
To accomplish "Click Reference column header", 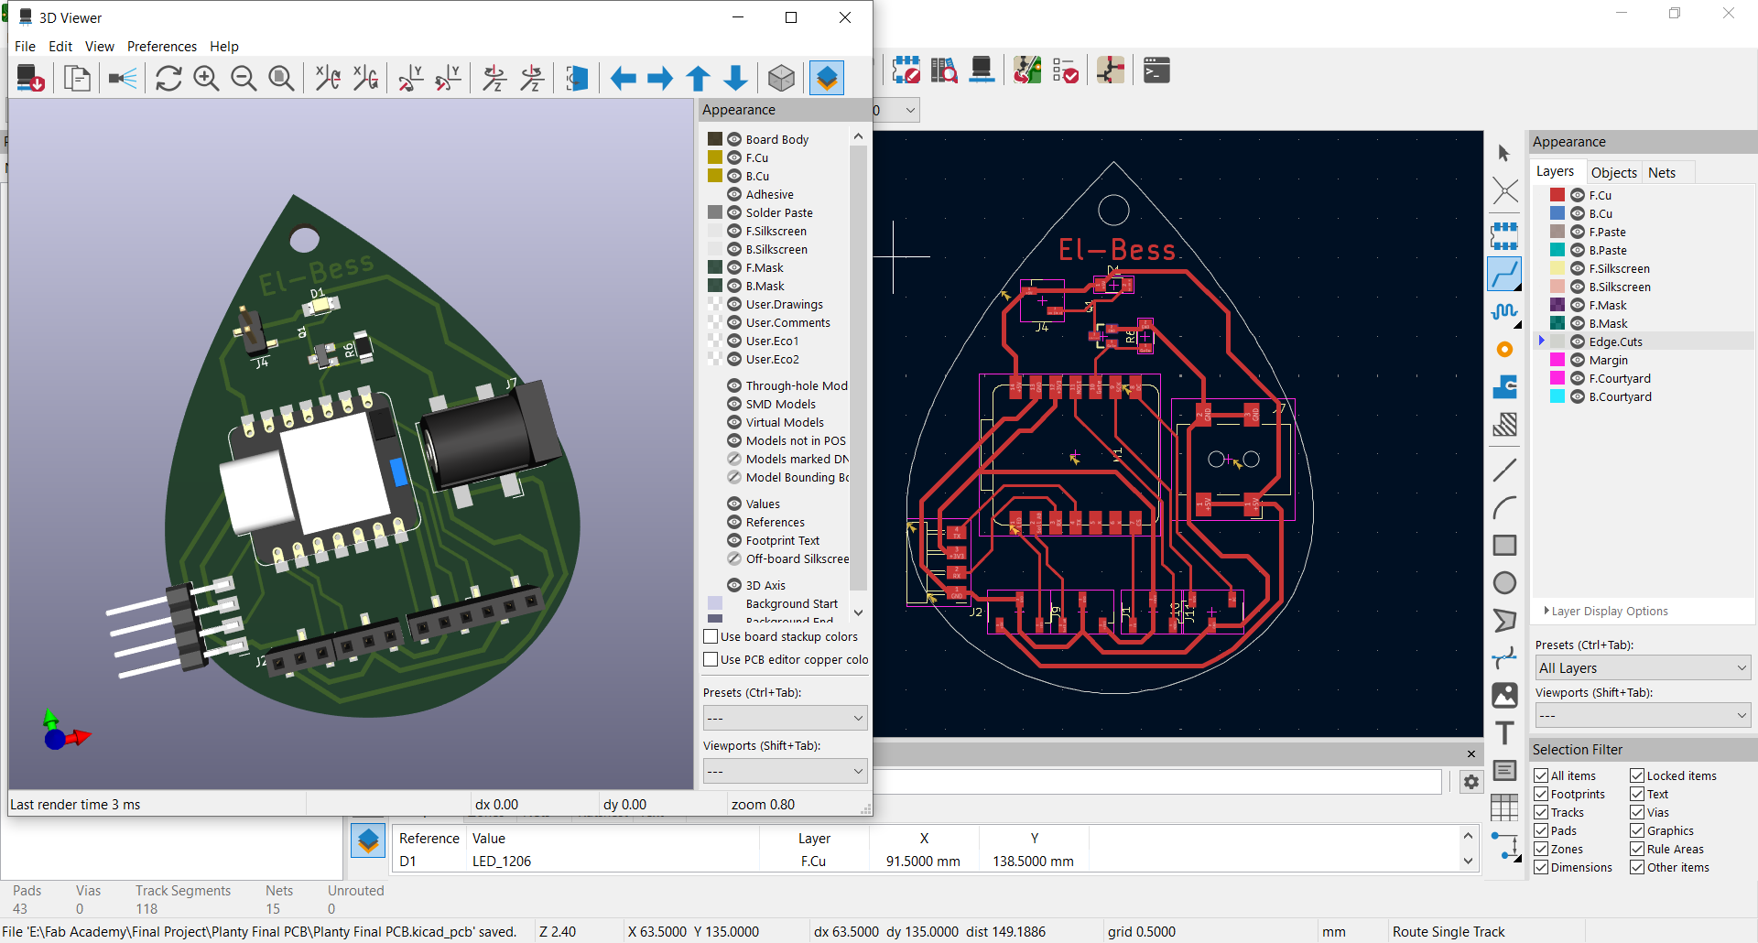I will (x=429, y=838).
